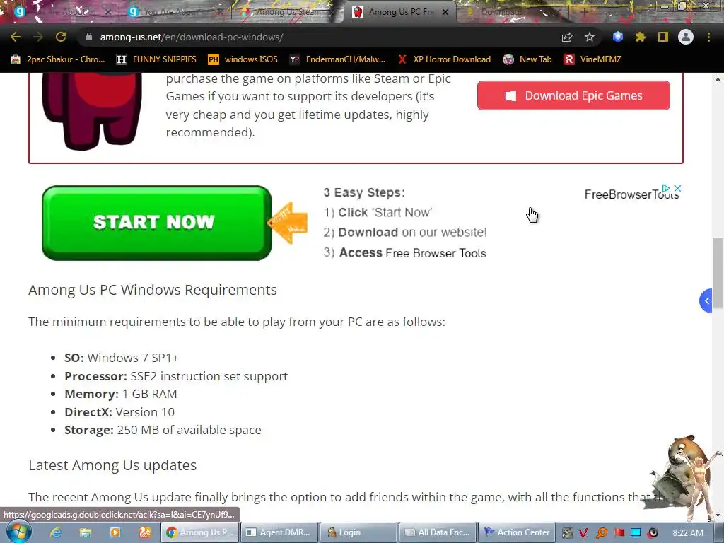Click the orange magnifier tray icon
The image size is (724, 543).
602,533
